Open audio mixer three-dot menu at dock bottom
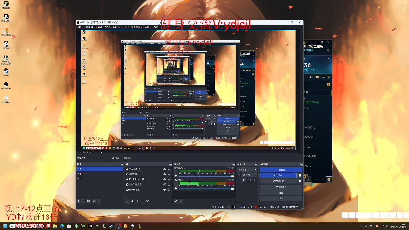 [181, 201]
